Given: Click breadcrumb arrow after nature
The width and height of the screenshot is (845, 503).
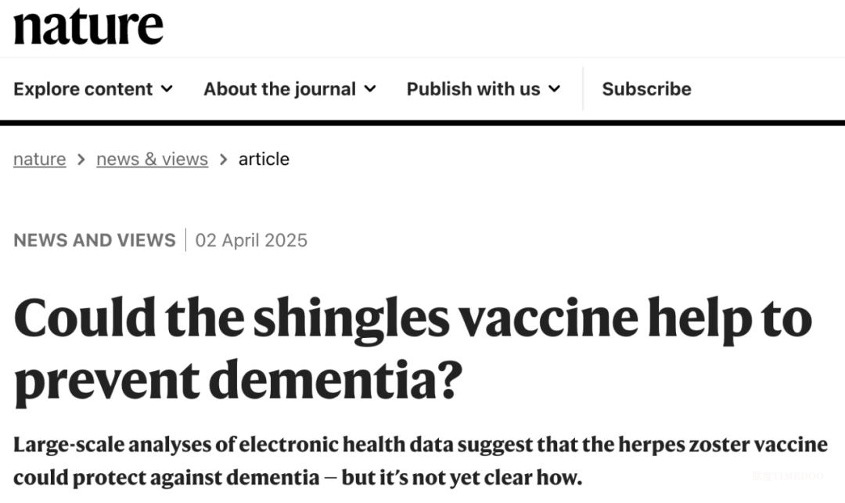Looking at the screenshot, I should [x=81, y=160].
